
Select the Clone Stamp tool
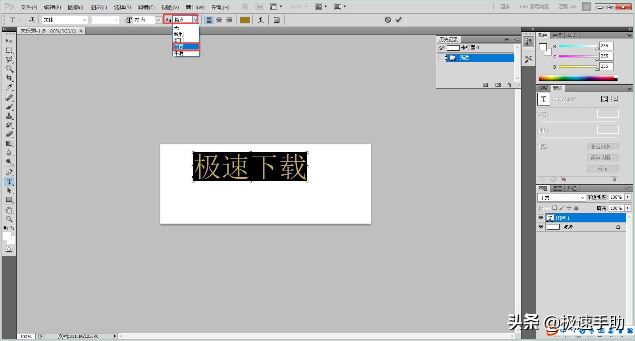[9, 116]
